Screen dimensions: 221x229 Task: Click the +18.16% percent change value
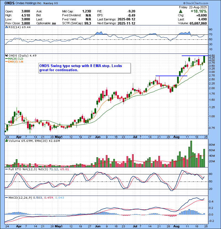click(x=199, y=11)
